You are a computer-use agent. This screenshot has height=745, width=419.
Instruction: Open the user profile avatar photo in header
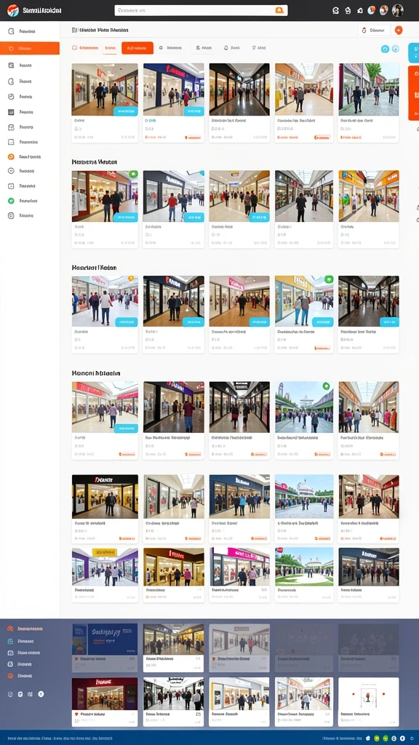(x=398, y=10)
